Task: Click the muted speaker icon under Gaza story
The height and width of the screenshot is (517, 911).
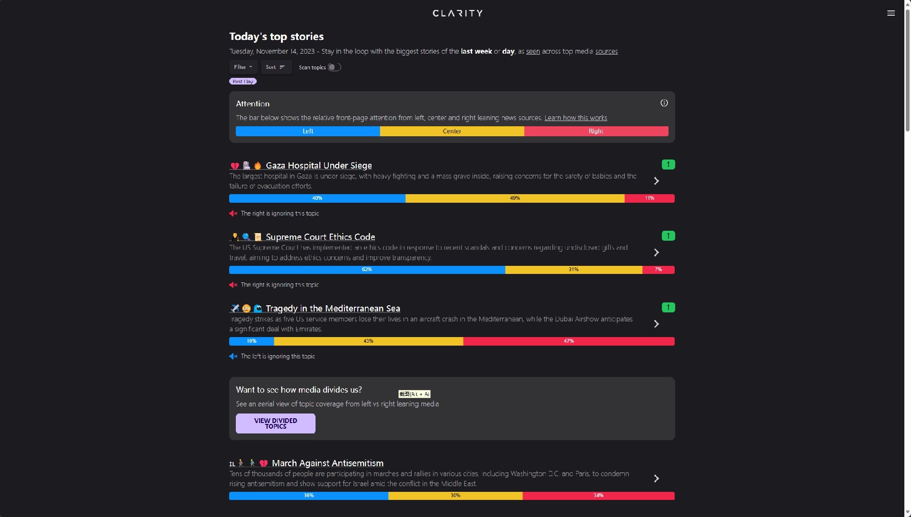Action: click(x=233, y=214)
